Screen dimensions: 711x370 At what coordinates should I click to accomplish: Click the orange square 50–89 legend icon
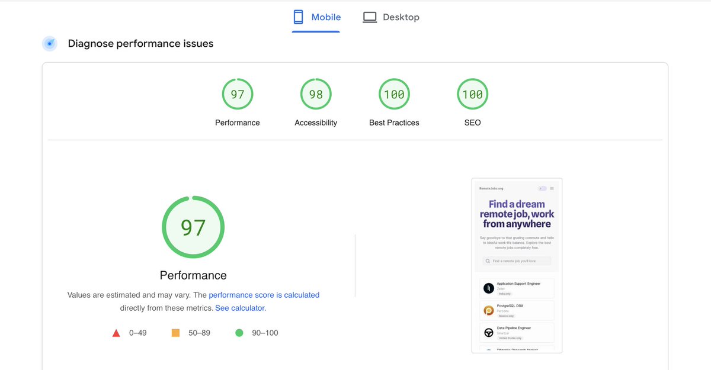(175, 333)
